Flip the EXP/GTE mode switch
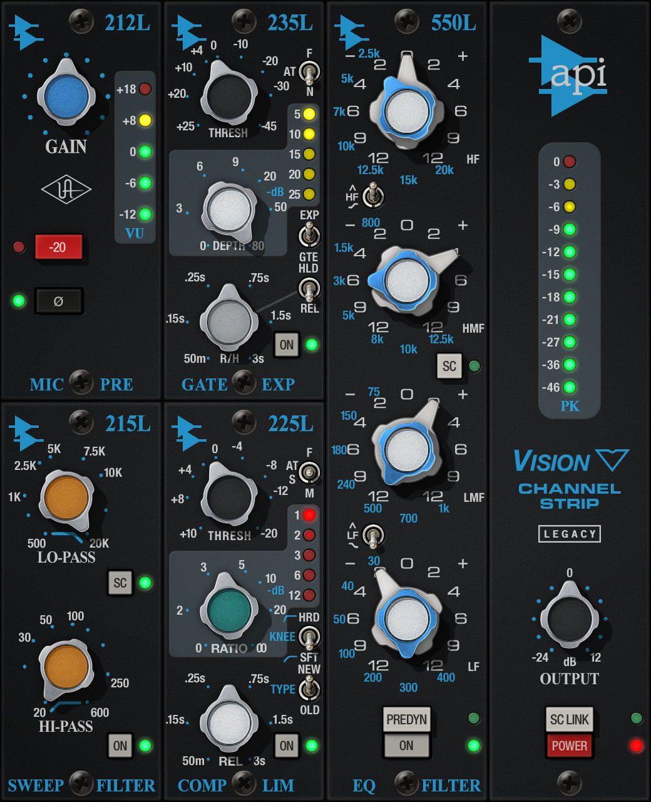The width and height of the screenshot is (651, 802). (309, 236)
